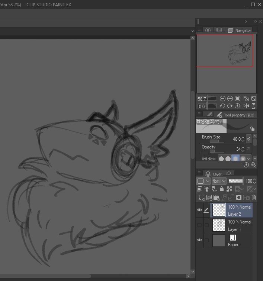Set Layer 1 as the editing target via its box

pos(207,225)
